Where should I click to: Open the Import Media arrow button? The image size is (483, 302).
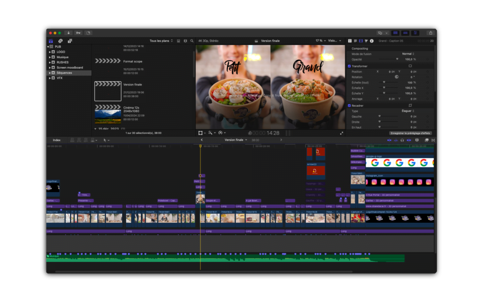click(x=68, y=33)
